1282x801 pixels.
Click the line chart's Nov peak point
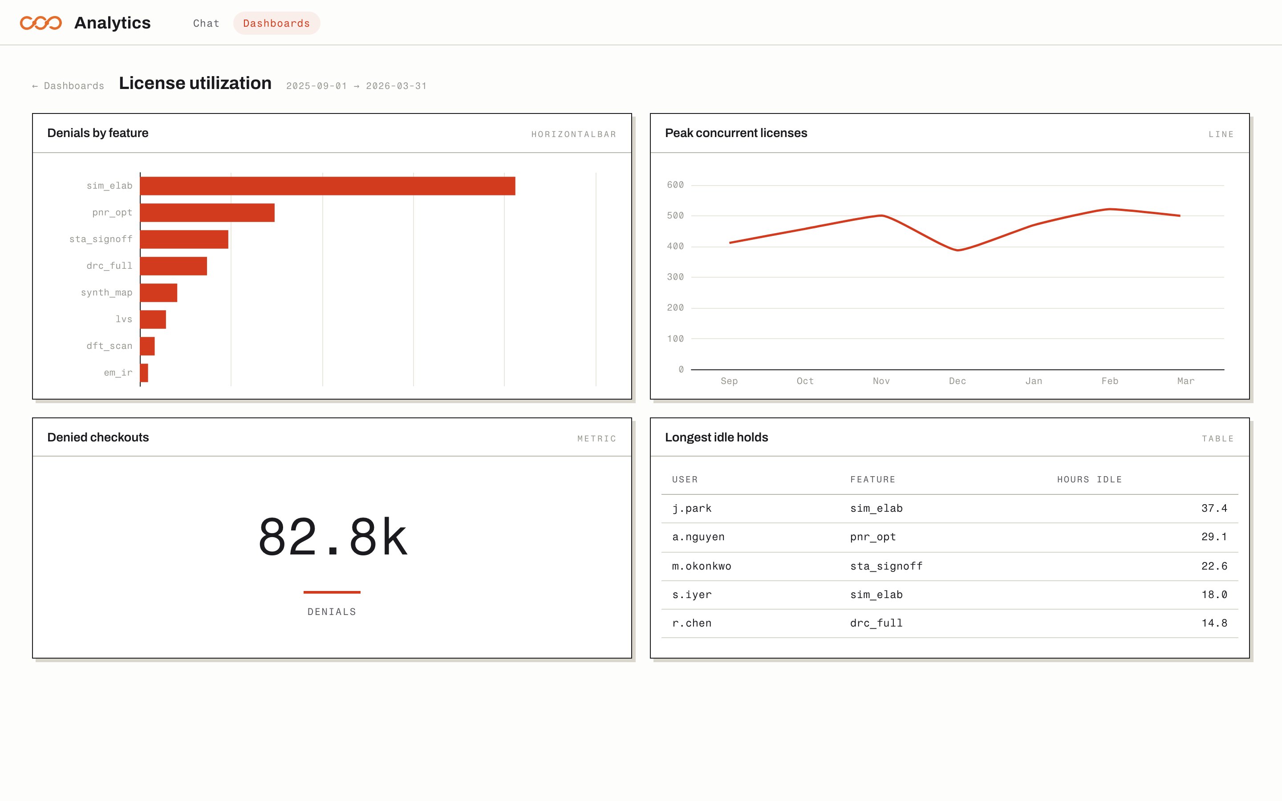click(881, 216)
